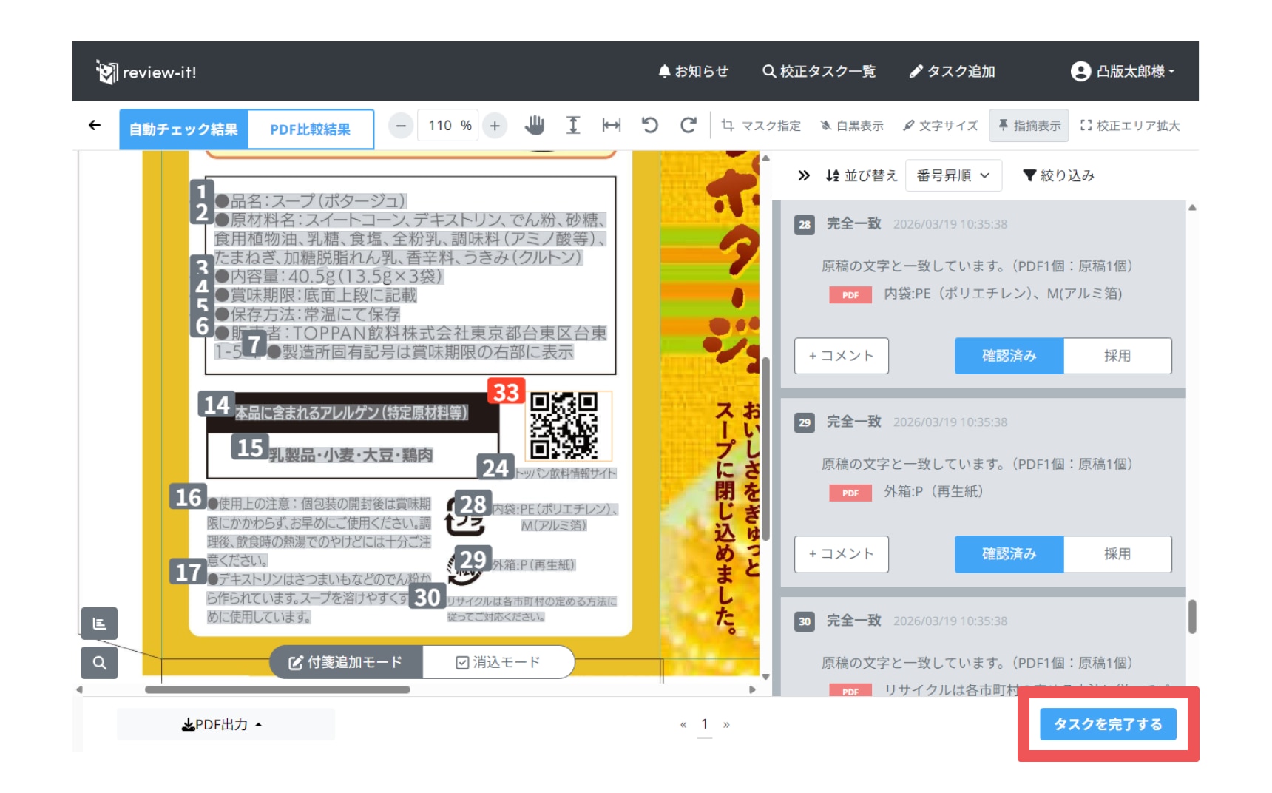
Task: Click the 110% zoom level field
Action: point(448,126)
